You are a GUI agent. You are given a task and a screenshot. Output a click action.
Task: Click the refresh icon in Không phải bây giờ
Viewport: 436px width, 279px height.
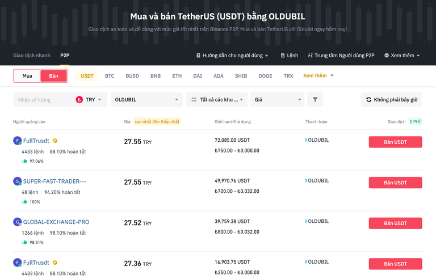coord(368,100)
